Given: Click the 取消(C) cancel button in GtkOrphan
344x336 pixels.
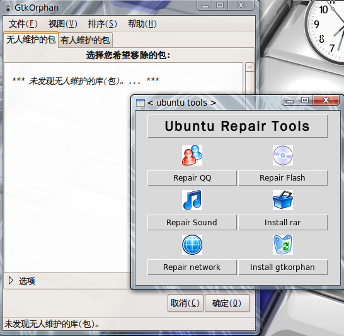Looking at the screenshot, I should pos(185,303).
